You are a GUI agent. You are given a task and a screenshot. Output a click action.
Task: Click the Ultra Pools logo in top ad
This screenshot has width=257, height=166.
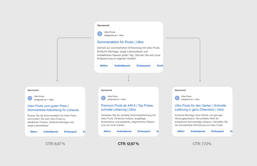(x=100, y=34)
